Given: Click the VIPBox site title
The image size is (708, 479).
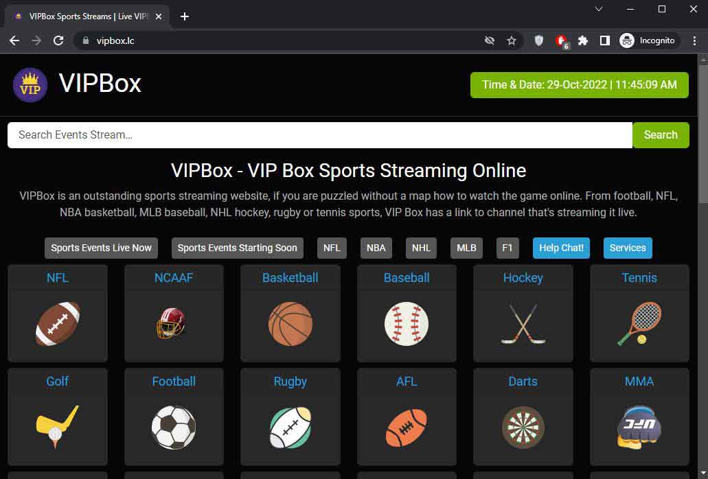Looking at the screenshot, I should [x=100, y=84].
